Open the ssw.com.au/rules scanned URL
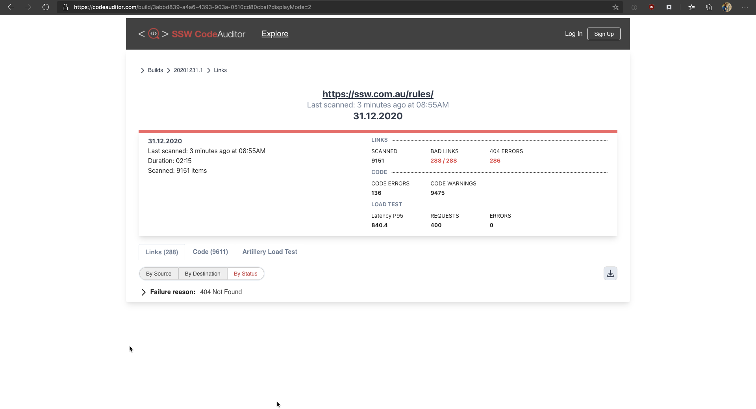 click(x=378, y=94)
